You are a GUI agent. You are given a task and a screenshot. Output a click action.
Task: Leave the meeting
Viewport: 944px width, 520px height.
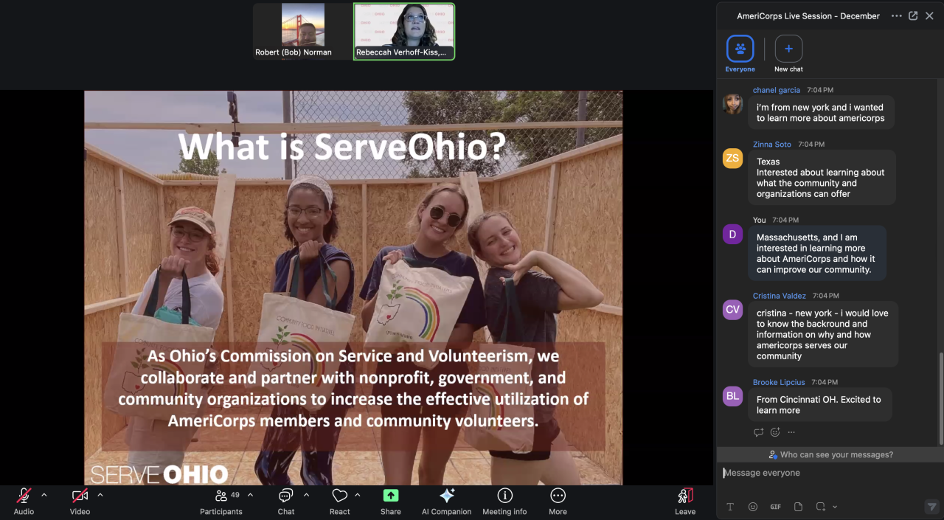(x=685, y=501)
